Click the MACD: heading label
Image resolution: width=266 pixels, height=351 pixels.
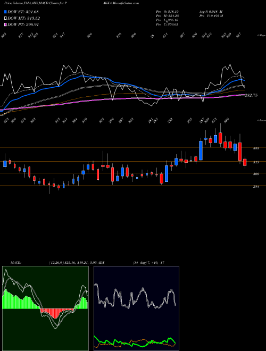[x=16, y=262]
